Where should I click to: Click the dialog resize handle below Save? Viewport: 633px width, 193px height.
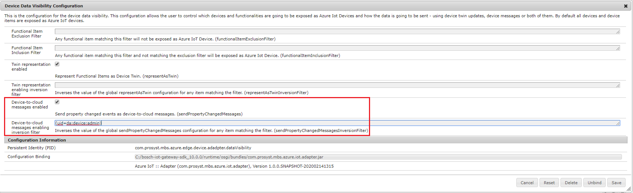point(629,189)
